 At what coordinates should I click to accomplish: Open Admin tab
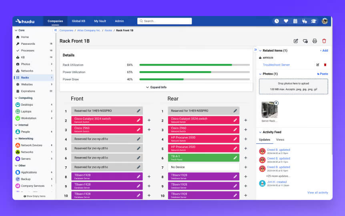coord(119,21)
